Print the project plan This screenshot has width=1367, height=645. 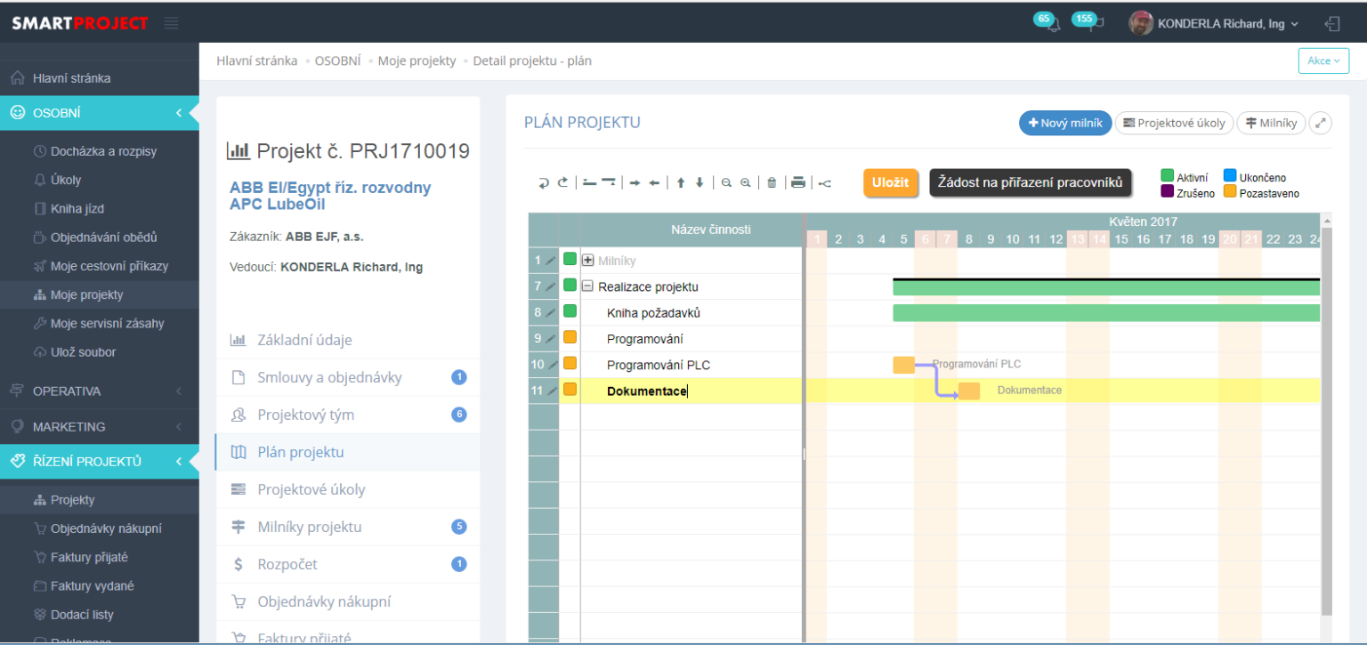pos(798,181)
